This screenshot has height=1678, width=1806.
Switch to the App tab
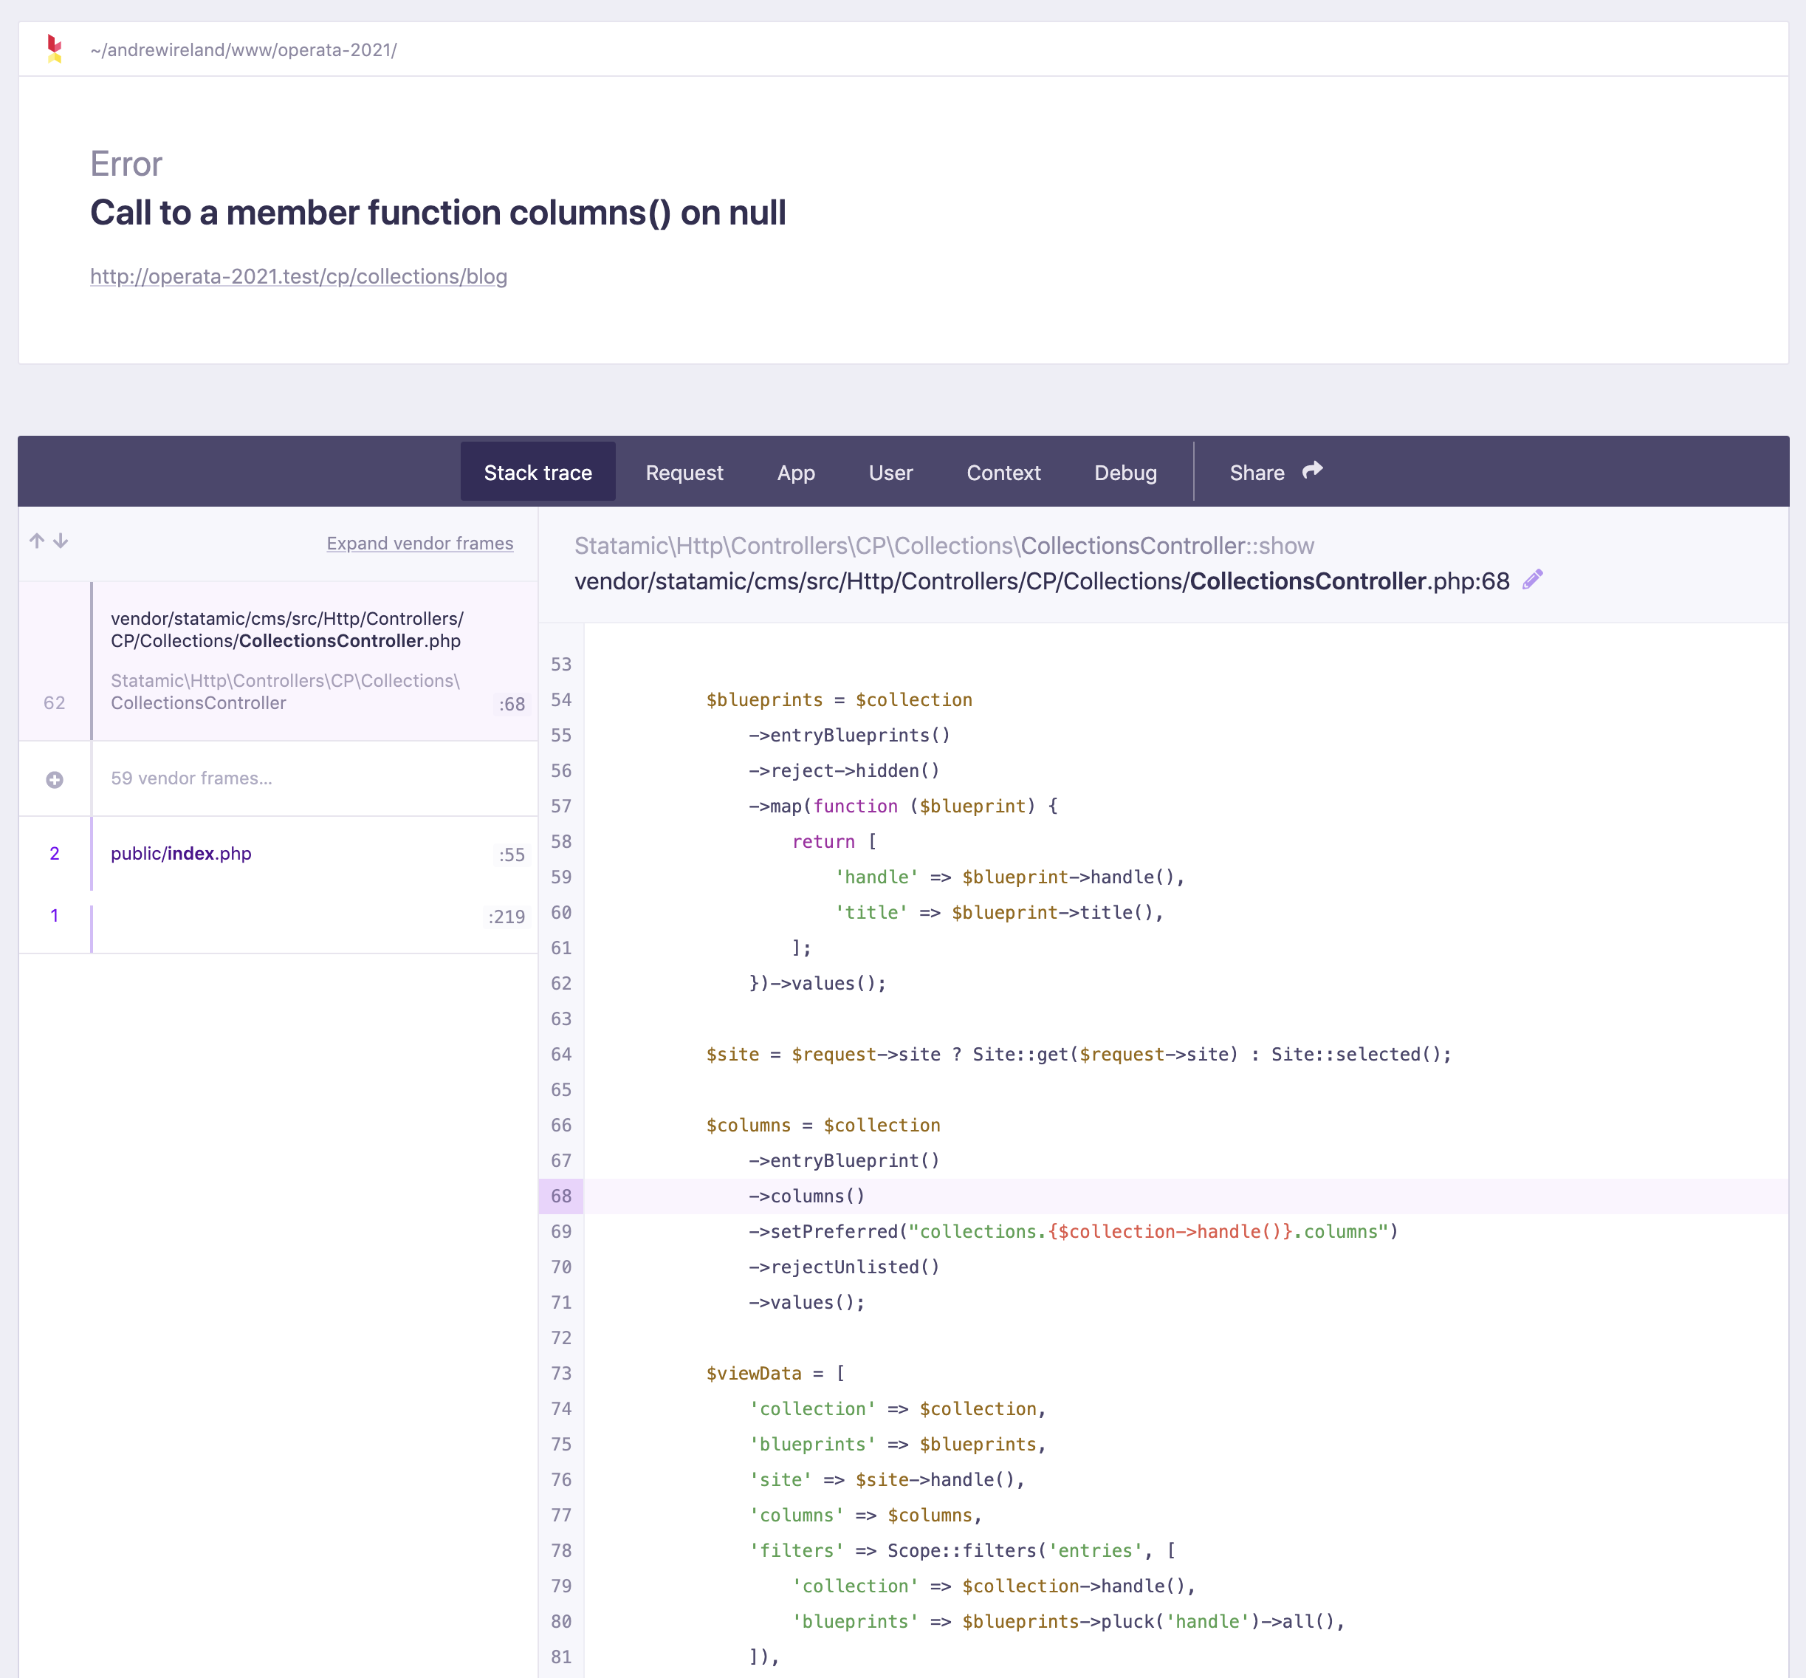pos(796,472)
